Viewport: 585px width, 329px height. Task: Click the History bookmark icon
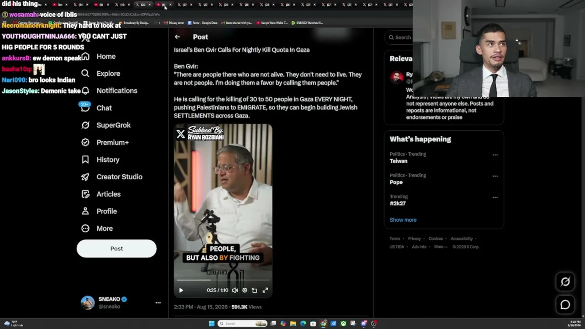[85, 159]
